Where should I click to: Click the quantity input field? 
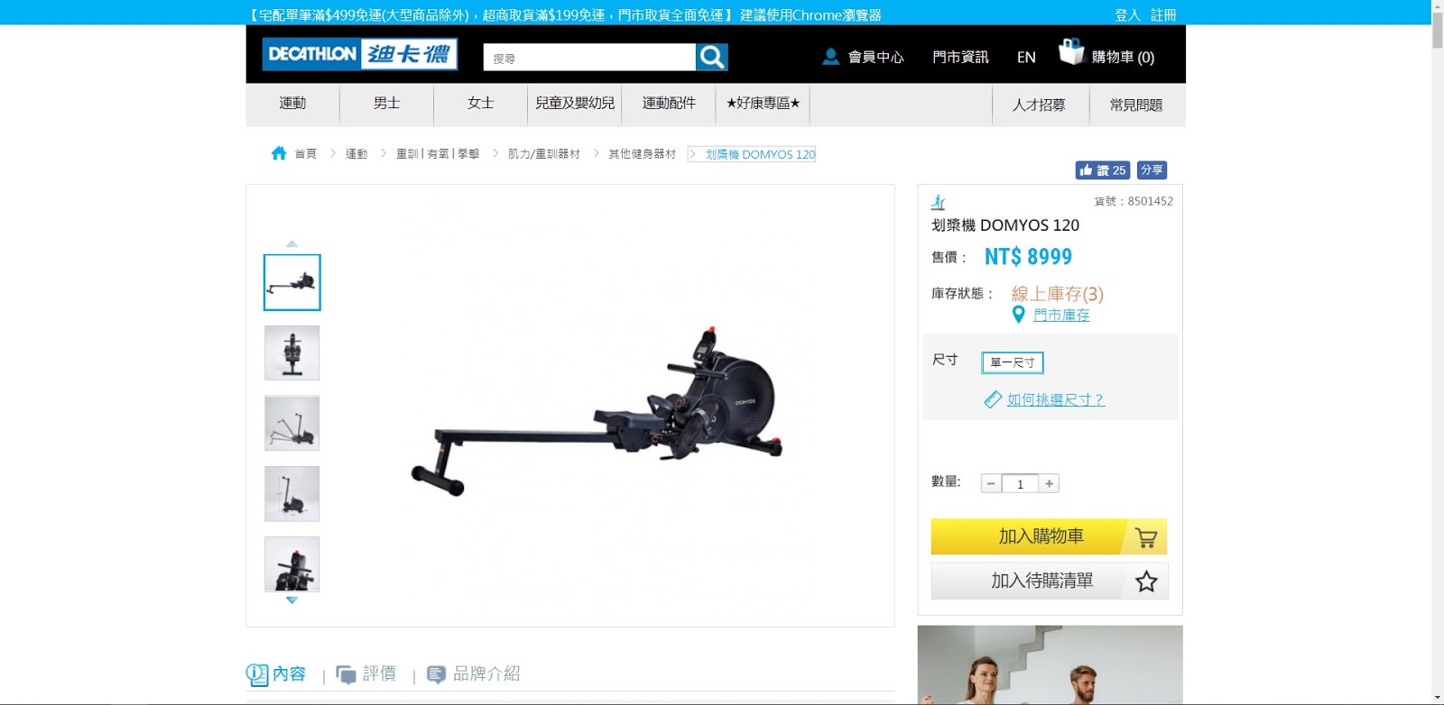(x=1020, y=484)
